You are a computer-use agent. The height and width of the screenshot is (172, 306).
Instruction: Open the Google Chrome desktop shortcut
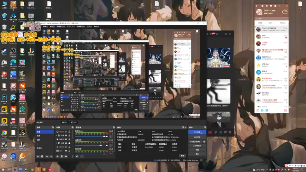click(x=4, y=134)
